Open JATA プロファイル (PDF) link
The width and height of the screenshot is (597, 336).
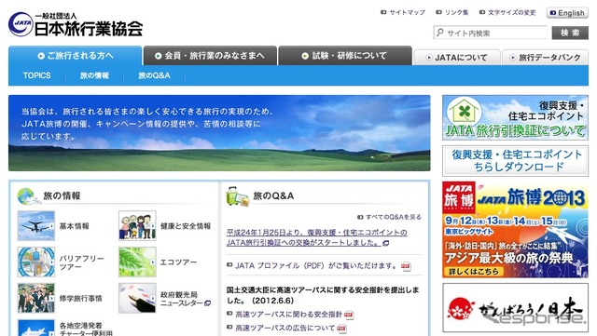pos(315,265)
